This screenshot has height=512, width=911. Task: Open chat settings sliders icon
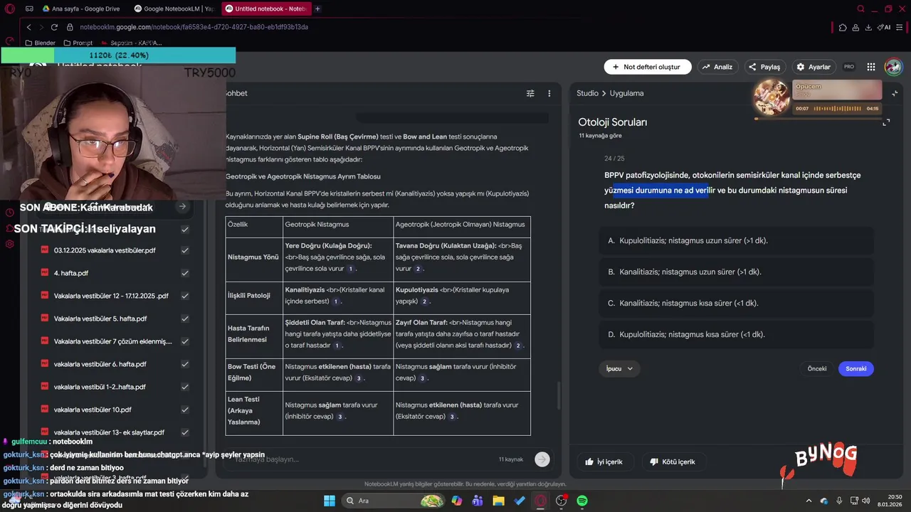click(x=530, y=93)
